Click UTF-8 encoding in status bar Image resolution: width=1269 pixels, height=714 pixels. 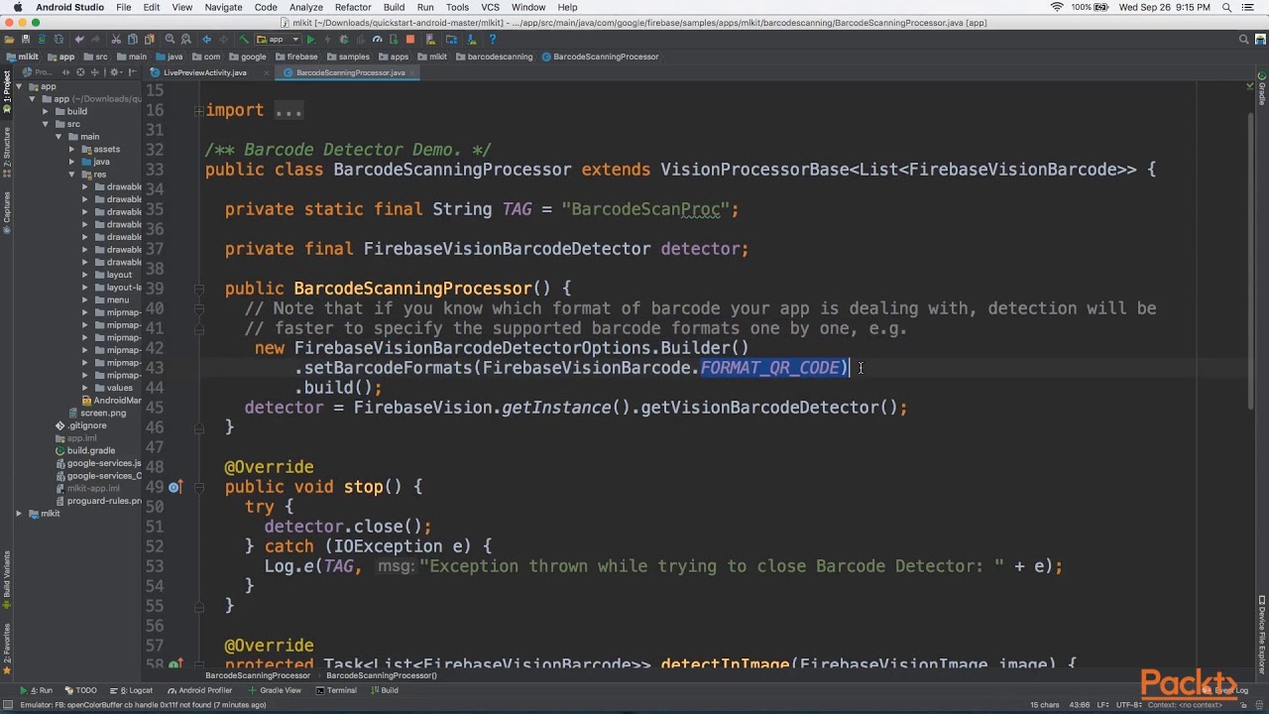coord(1129,705)
